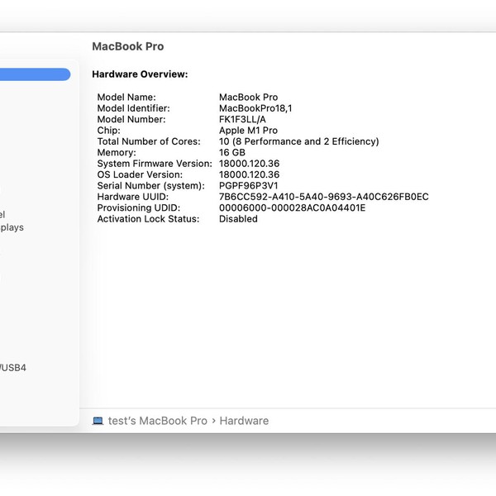Click the "System Firmware Version:" label

coord(155,164)
